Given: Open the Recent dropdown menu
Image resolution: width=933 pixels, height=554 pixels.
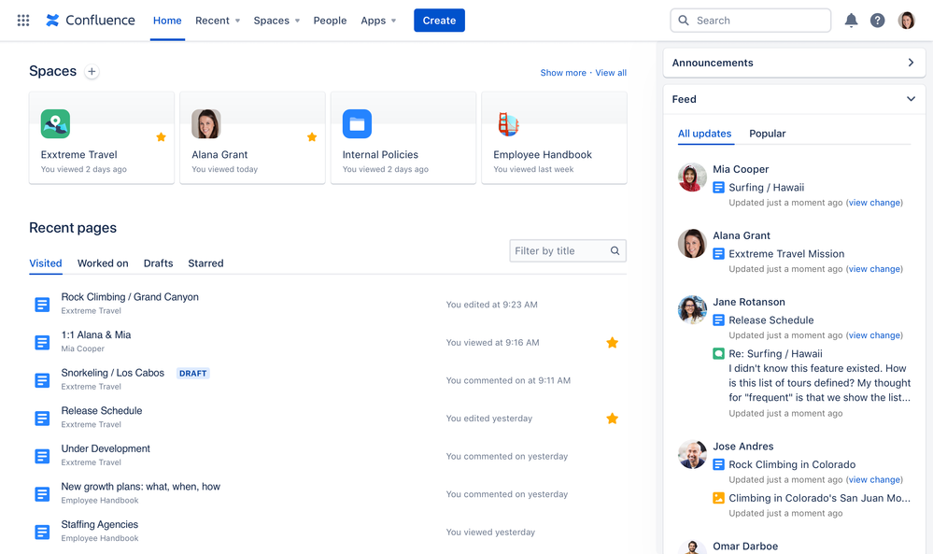Looking at the screenshot, I should pyautogui.click(x=218, y=21).
